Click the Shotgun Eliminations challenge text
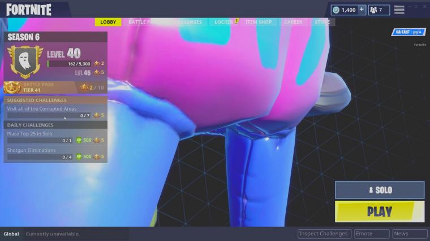 click(31, 150)
